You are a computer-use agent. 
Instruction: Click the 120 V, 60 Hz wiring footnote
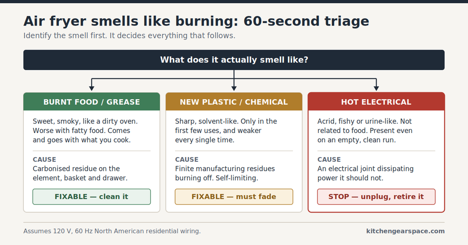[112, 231]
